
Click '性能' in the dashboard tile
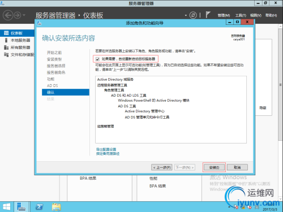tap(153, 178)
